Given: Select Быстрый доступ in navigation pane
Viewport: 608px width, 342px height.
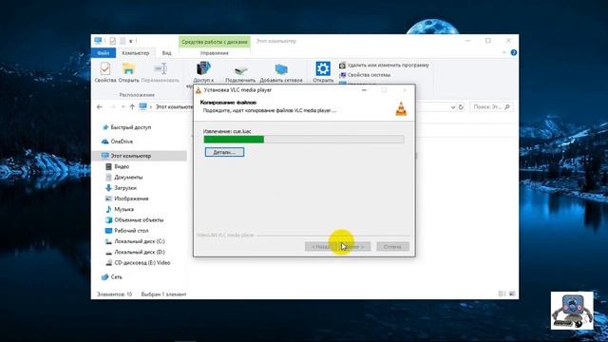Looking at the screenshot, I should coord(126,127).
